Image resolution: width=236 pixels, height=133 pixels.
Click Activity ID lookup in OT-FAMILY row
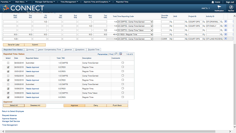click(221, 26)
